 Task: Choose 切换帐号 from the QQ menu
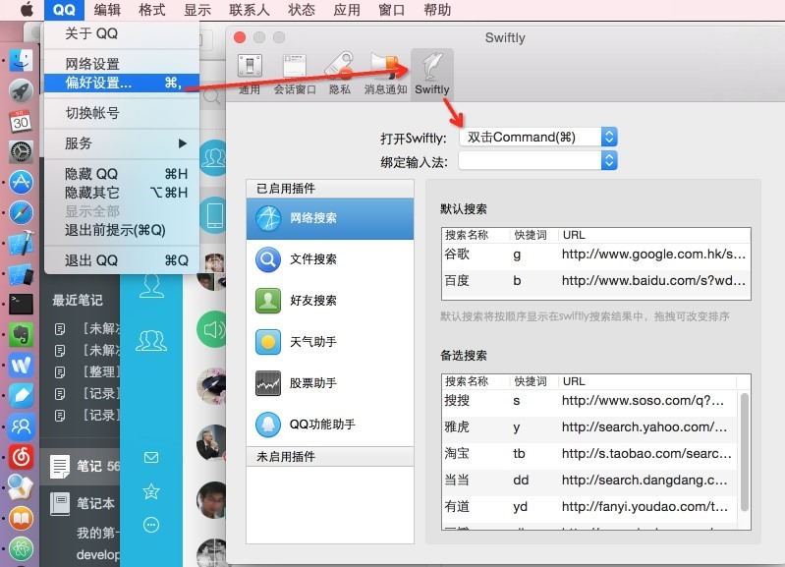point(122,113)
